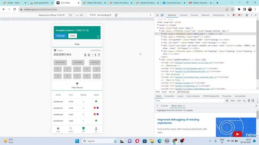Switch to the Sources tab
The image size is (259, 145).
click(194, 15)
